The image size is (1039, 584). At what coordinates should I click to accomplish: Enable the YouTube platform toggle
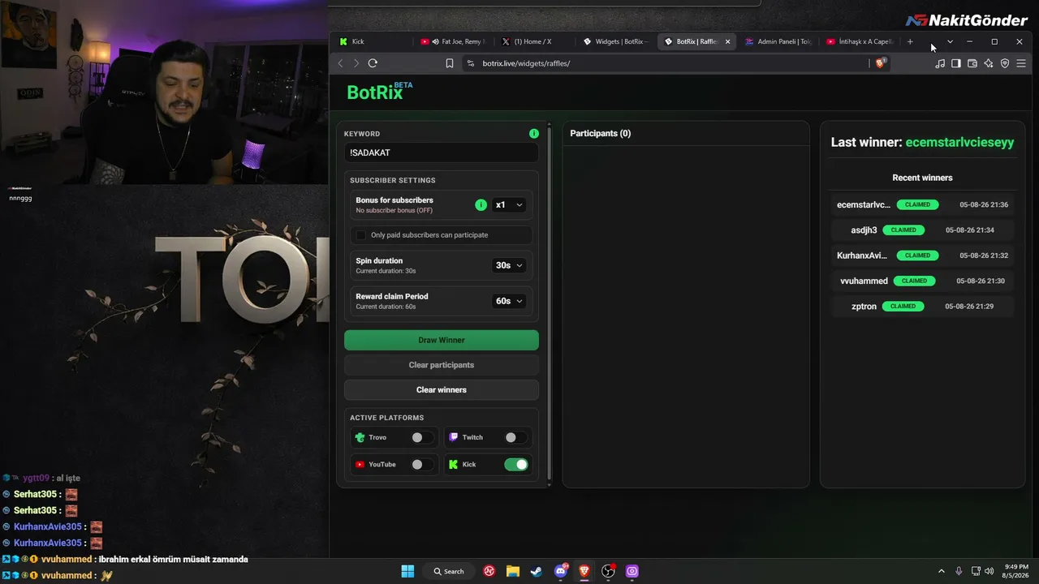click(x=420, y=465)
